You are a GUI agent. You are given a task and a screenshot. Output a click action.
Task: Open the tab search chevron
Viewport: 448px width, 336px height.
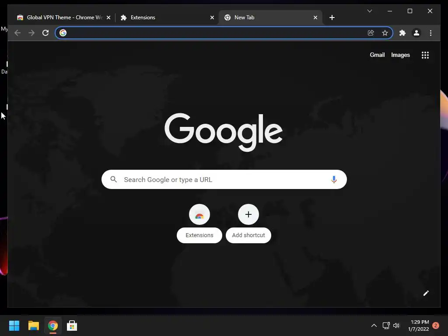pos(369,11)
